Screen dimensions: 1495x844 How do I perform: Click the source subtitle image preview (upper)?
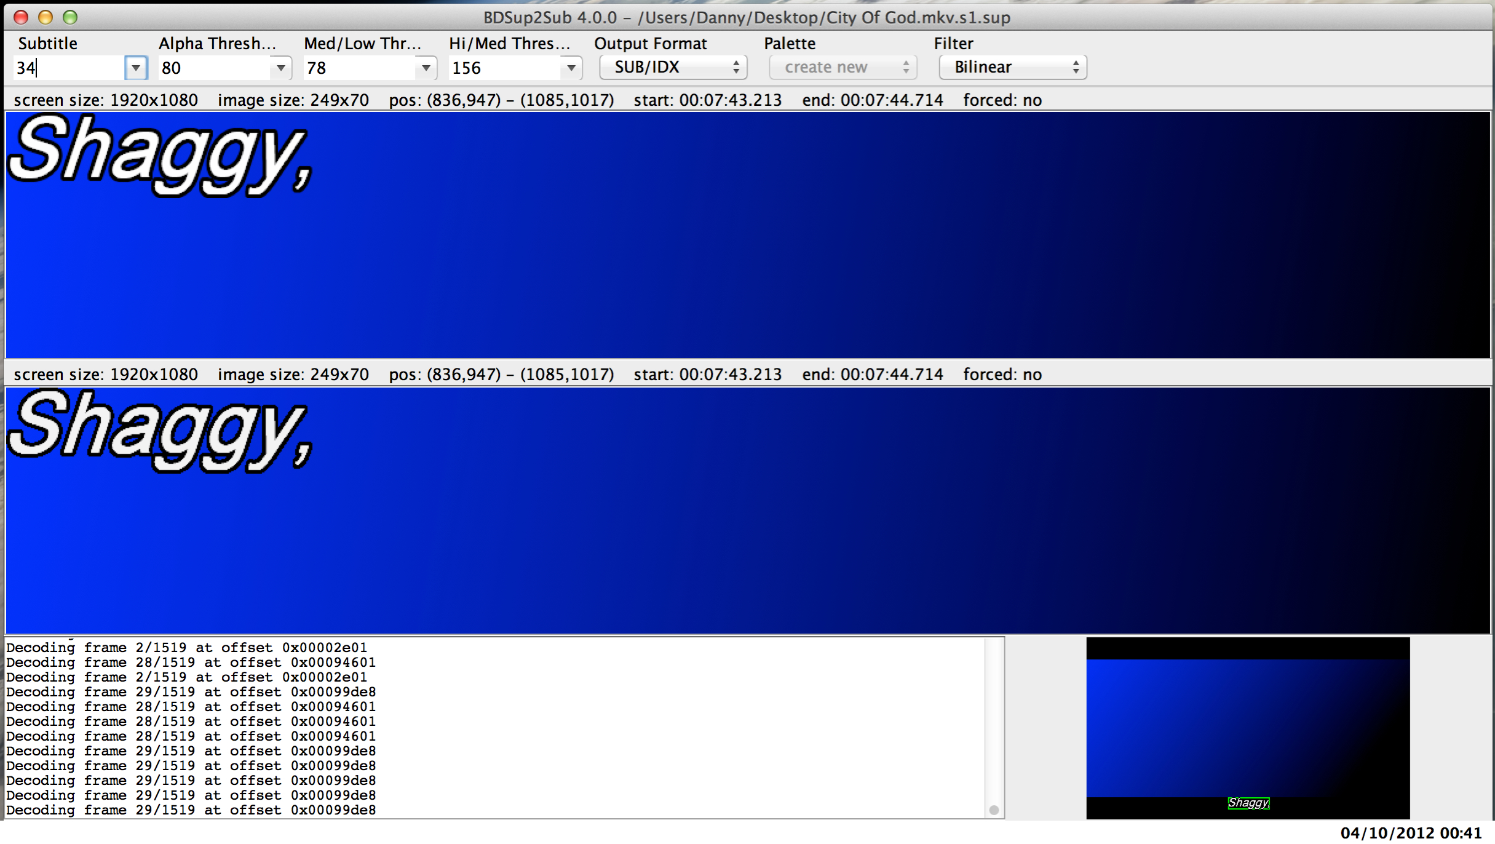click(x=748, y=235)
